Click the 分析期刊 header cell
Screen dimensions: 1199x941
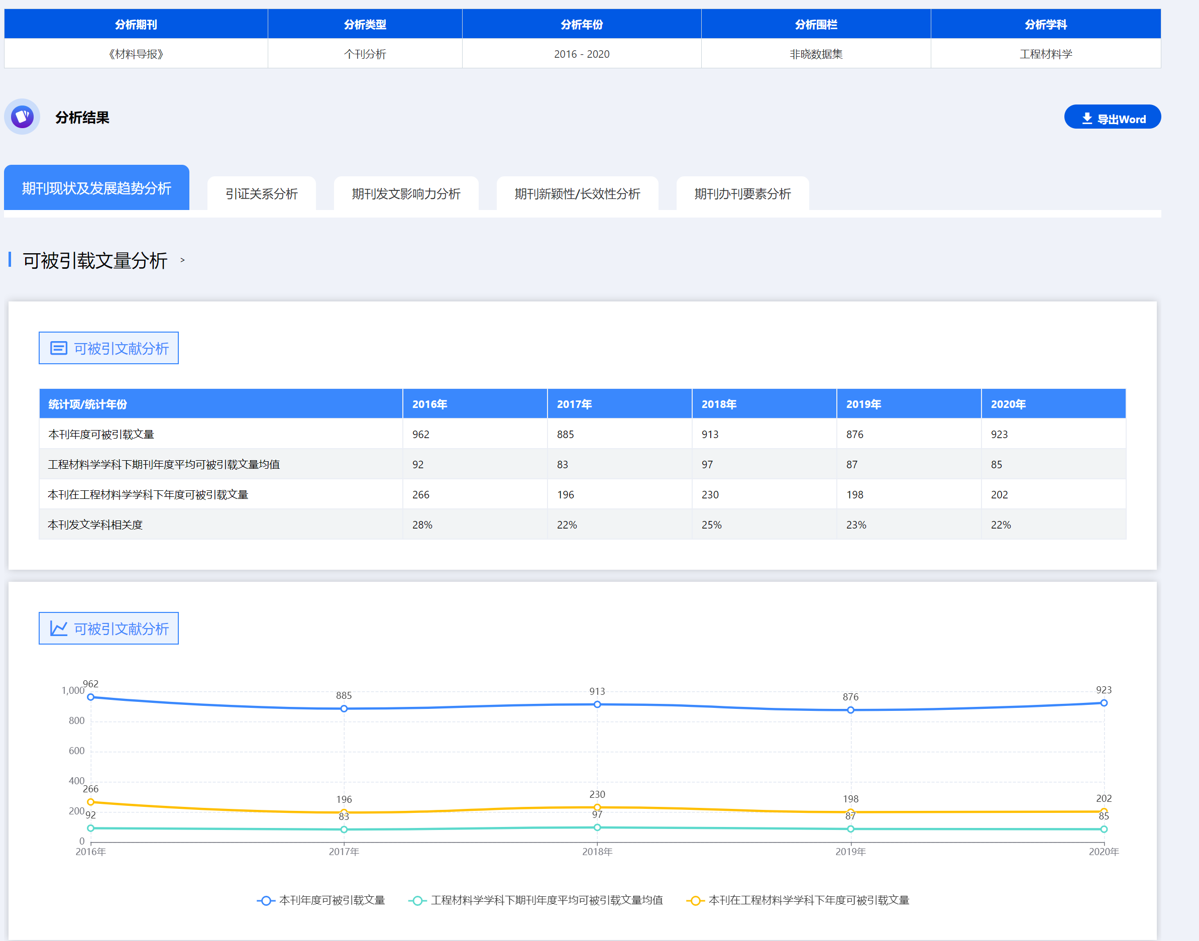(x=136, y=24)
